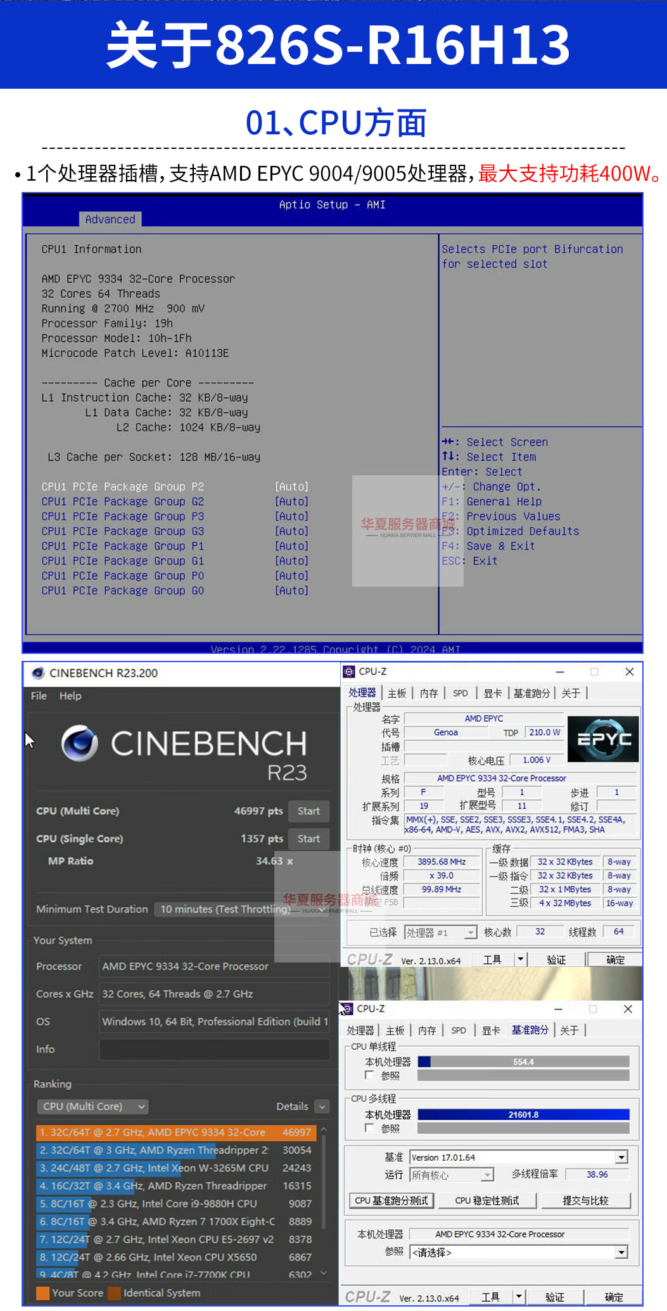
Task: Open 工具 arrow dropdown in CPU-Z processor window
Action: point(520,959)
